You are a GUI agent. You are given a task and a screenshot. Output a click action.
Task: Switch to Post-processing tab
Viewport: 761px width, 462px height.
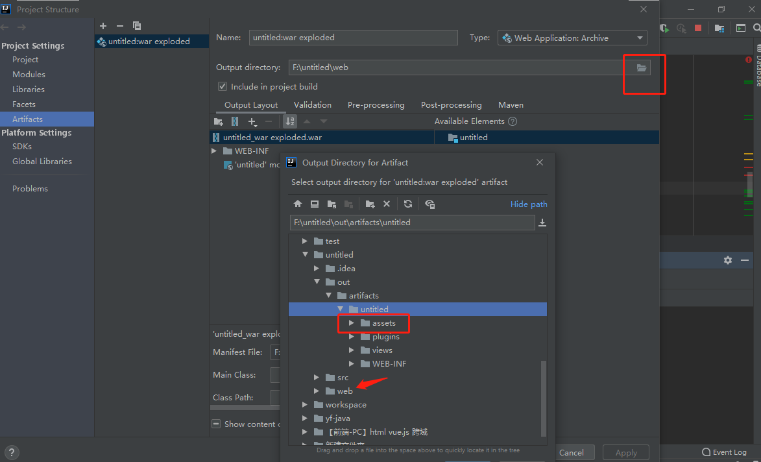[452, 105]
